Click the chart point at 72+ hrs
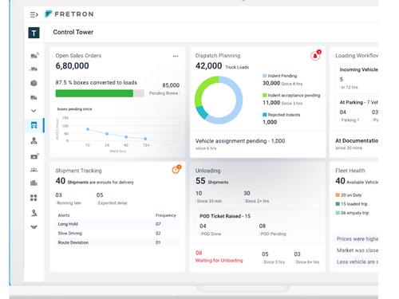The image size is (399, 299). point(145,139)
